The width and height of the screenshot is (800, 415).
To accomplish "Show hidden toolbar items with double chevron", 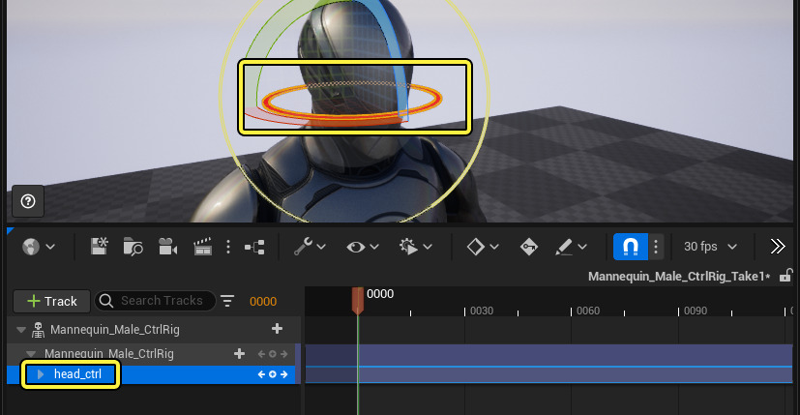I will point(778,247).
